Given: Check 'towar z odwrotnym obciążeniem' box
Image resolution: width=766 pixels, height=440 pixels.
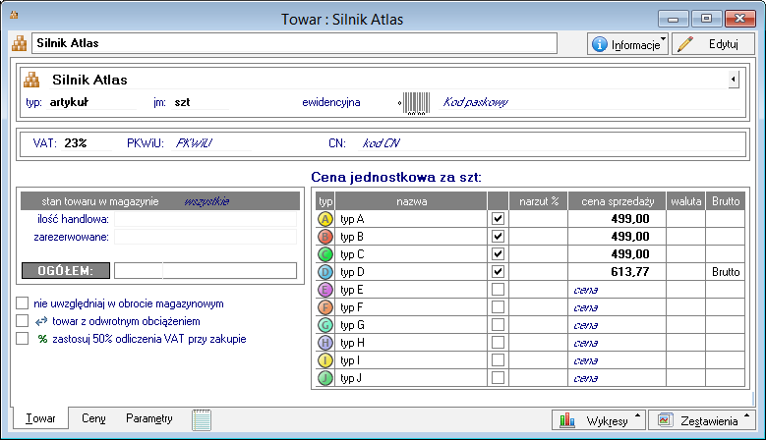Looking at the screenshot, I should pyautogui.click(x=22, y=320).
